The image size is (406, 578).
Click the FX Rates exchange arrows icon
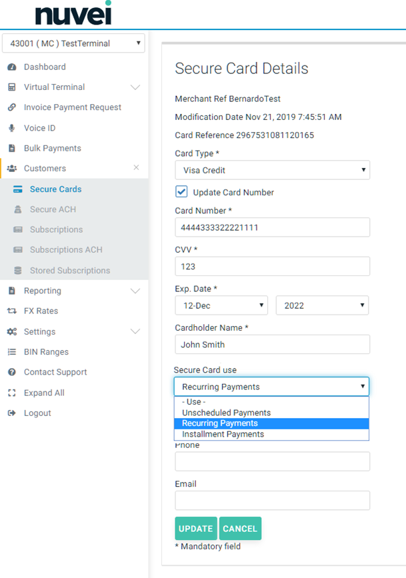[11, 311]
